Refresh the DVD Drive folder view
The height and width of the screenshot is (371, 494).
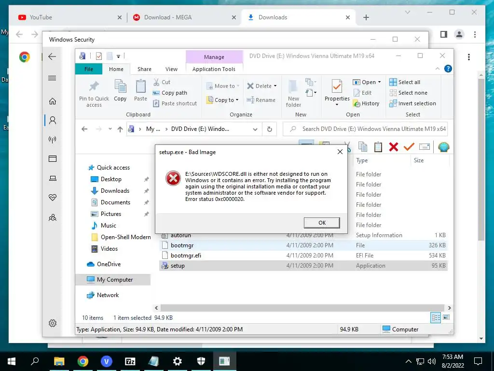pos(269,129)
